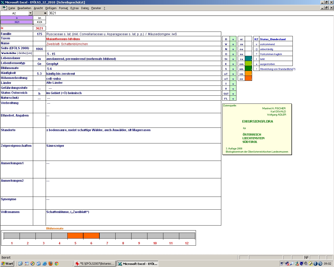334x267 pixels.
Task: Switch to the E:\EFÖLS2007\Botanisc... taskbar window
Action: pyautogui.click(x=95, y=264)
